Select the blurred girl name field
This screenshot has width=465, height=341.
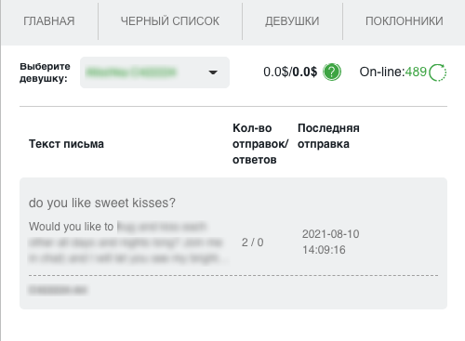pos(154,72)
